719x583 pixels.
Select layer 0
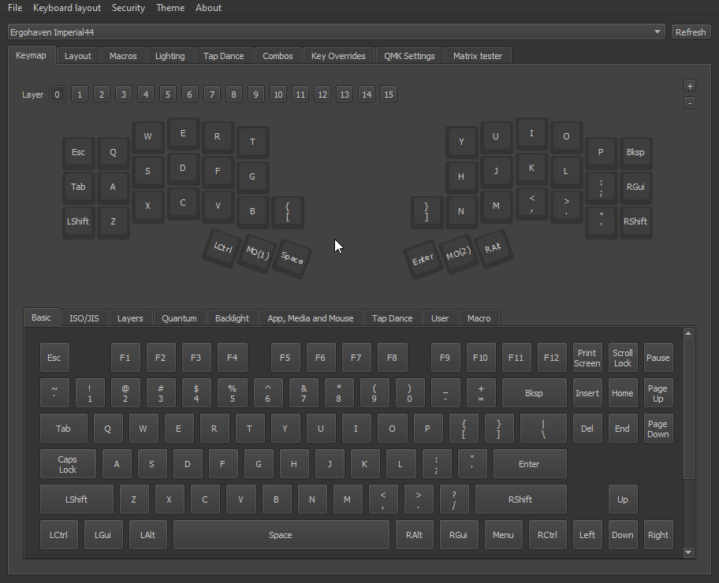click(x=57, y=95)
